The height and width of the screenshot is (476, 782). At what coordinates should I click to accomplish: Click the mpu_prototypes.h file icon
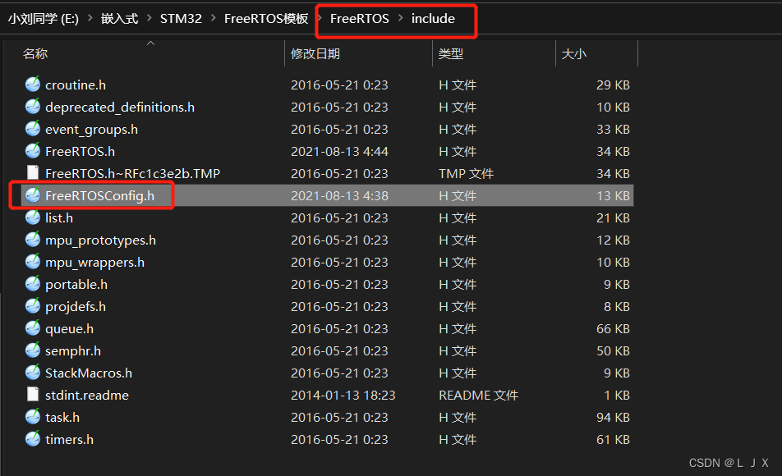(x=33, y=240)
